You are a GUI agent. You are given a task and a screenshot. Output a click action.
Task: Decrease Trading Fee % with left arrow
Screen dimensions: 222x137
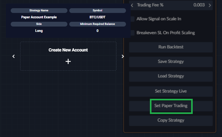132,5
